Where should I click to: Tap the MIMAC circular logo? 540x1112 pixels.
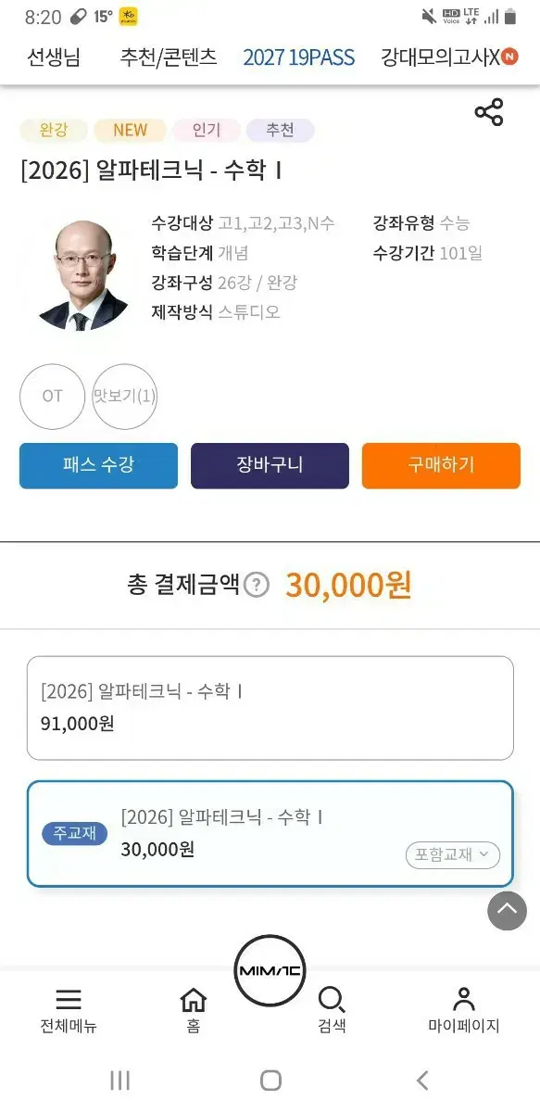(270, 969)
